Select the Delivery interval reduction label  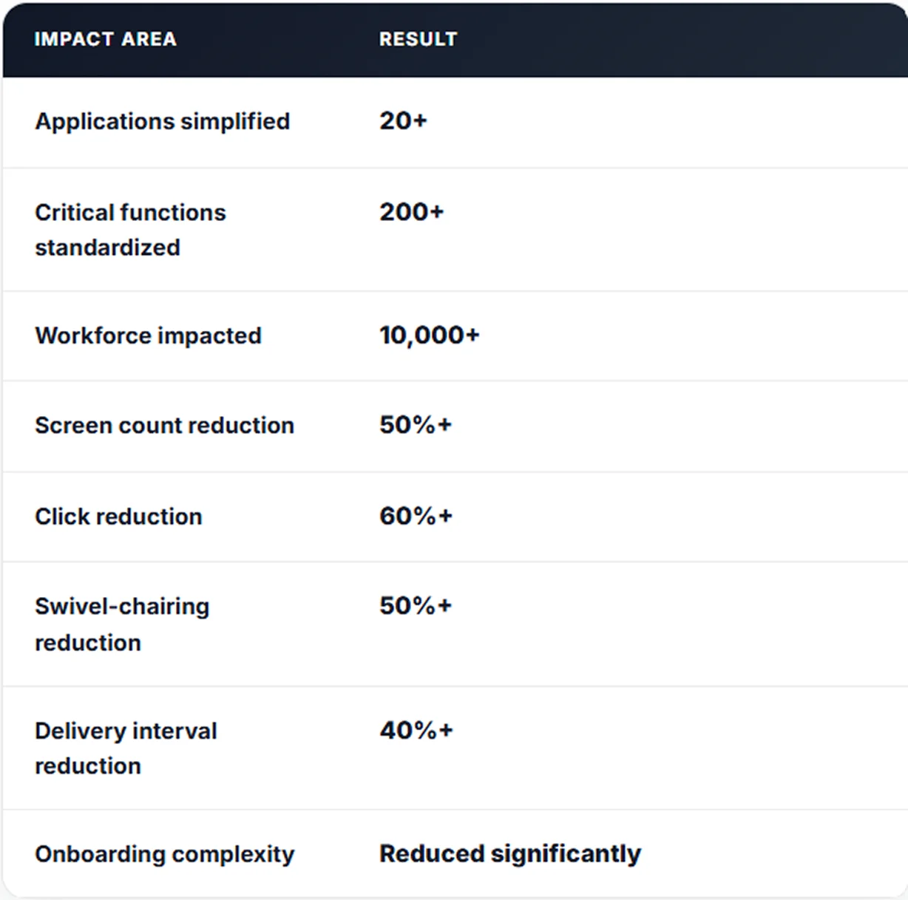tap(126, 749)
